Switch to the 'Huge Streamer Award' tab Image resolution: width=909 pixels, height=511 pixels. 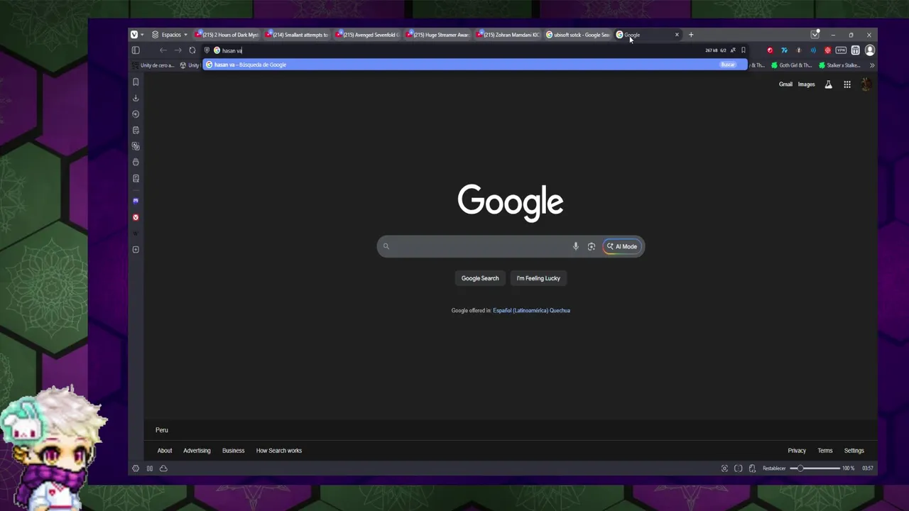438,35
